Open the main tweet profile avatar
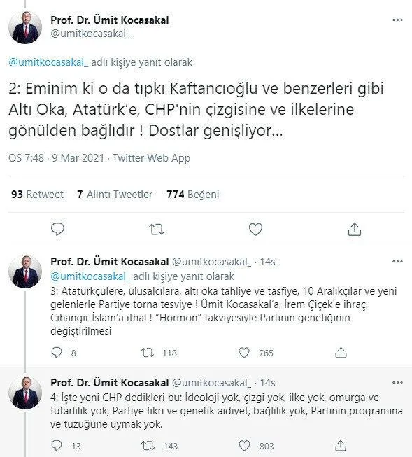The width and height of the screenshot is (412, 457). click(25, 28)
